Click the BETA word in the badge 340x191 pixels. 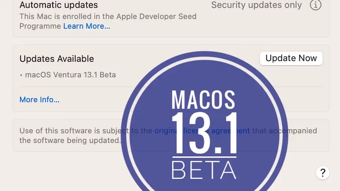pyautogui.click(x=204, y=170)
